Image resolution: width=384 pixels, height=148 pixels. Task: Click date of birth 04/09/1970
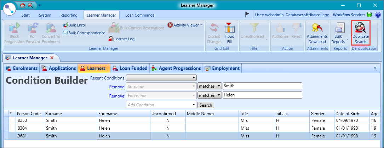pyautogui.click(x=352, y=120)
